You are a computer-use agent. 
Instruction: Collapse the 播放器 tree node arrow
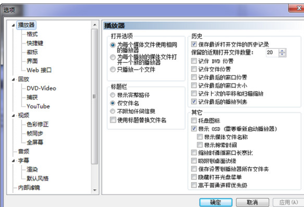[14, 25]
